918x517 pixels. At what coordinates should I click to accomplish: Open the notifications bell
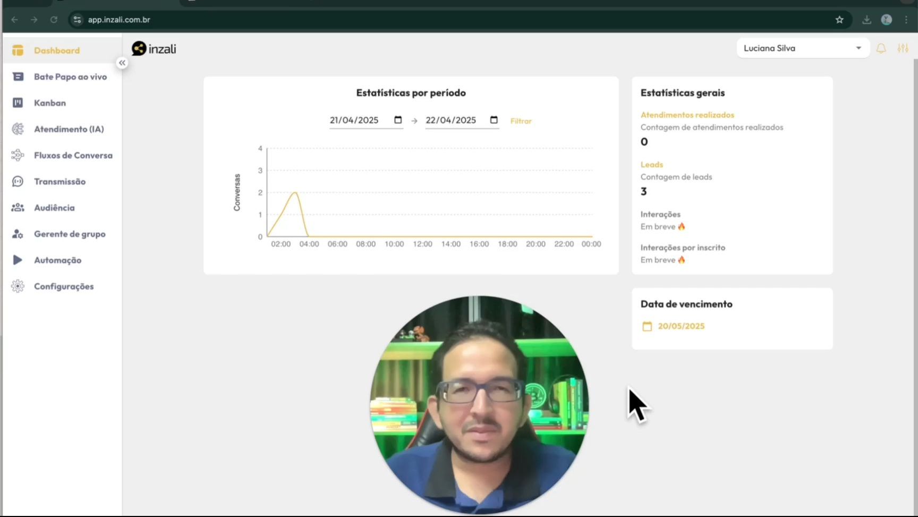point(881,48)
